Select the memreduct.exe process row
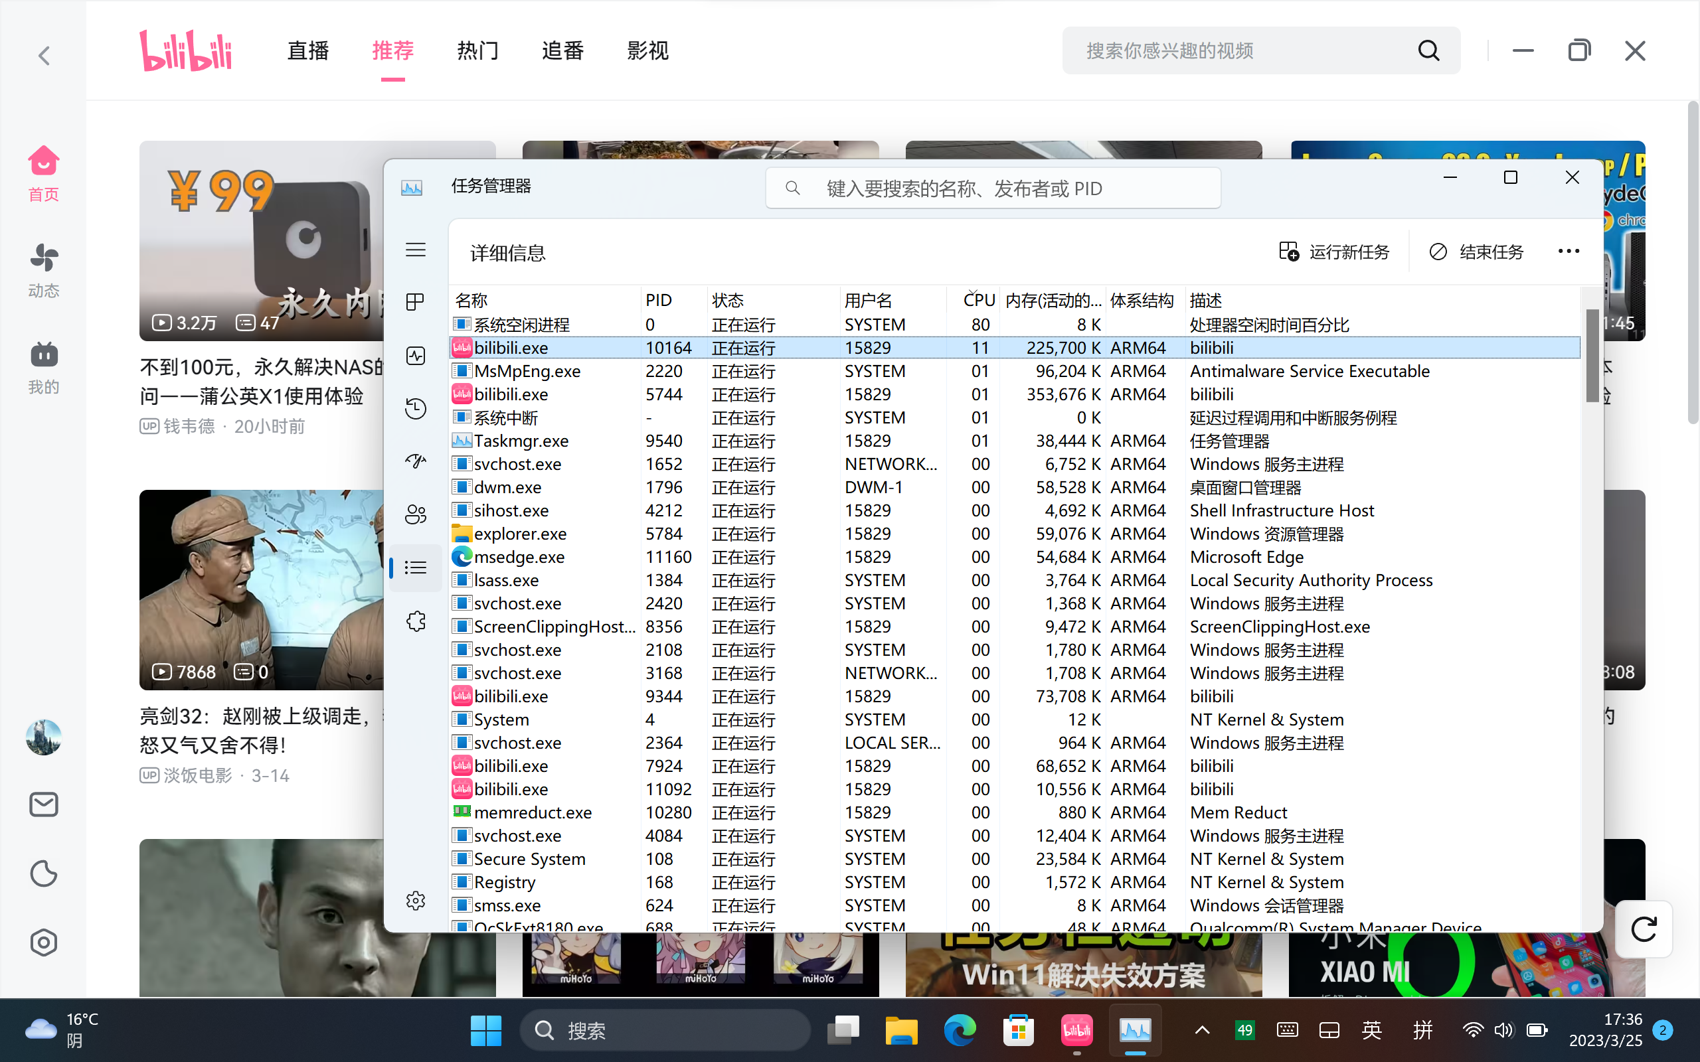 pos(1015,812)
